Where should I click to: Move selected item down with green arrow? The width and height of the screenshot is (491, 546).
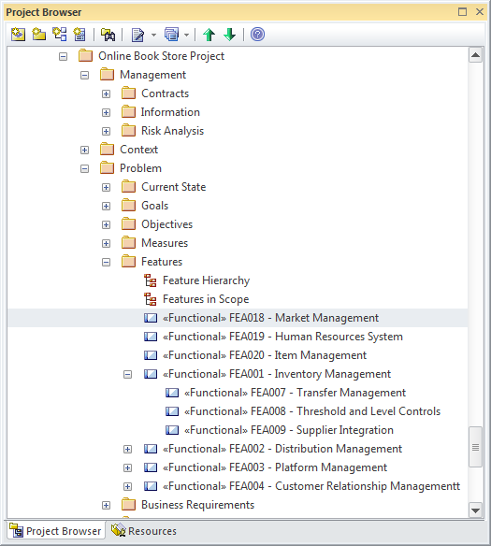(x=229, y=35)
